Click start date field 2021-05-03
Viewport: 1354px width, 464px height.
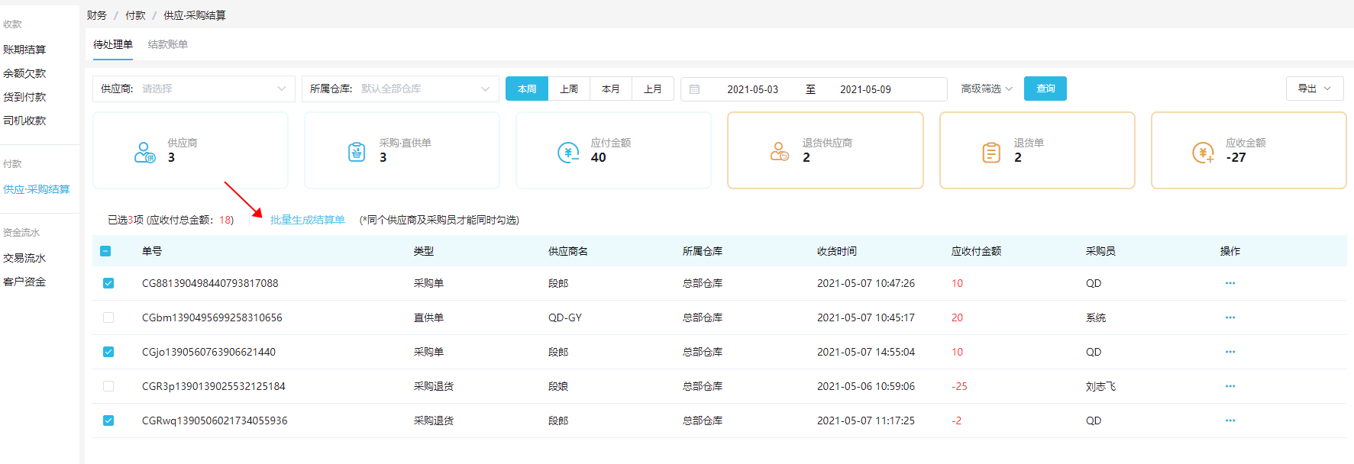752,89
